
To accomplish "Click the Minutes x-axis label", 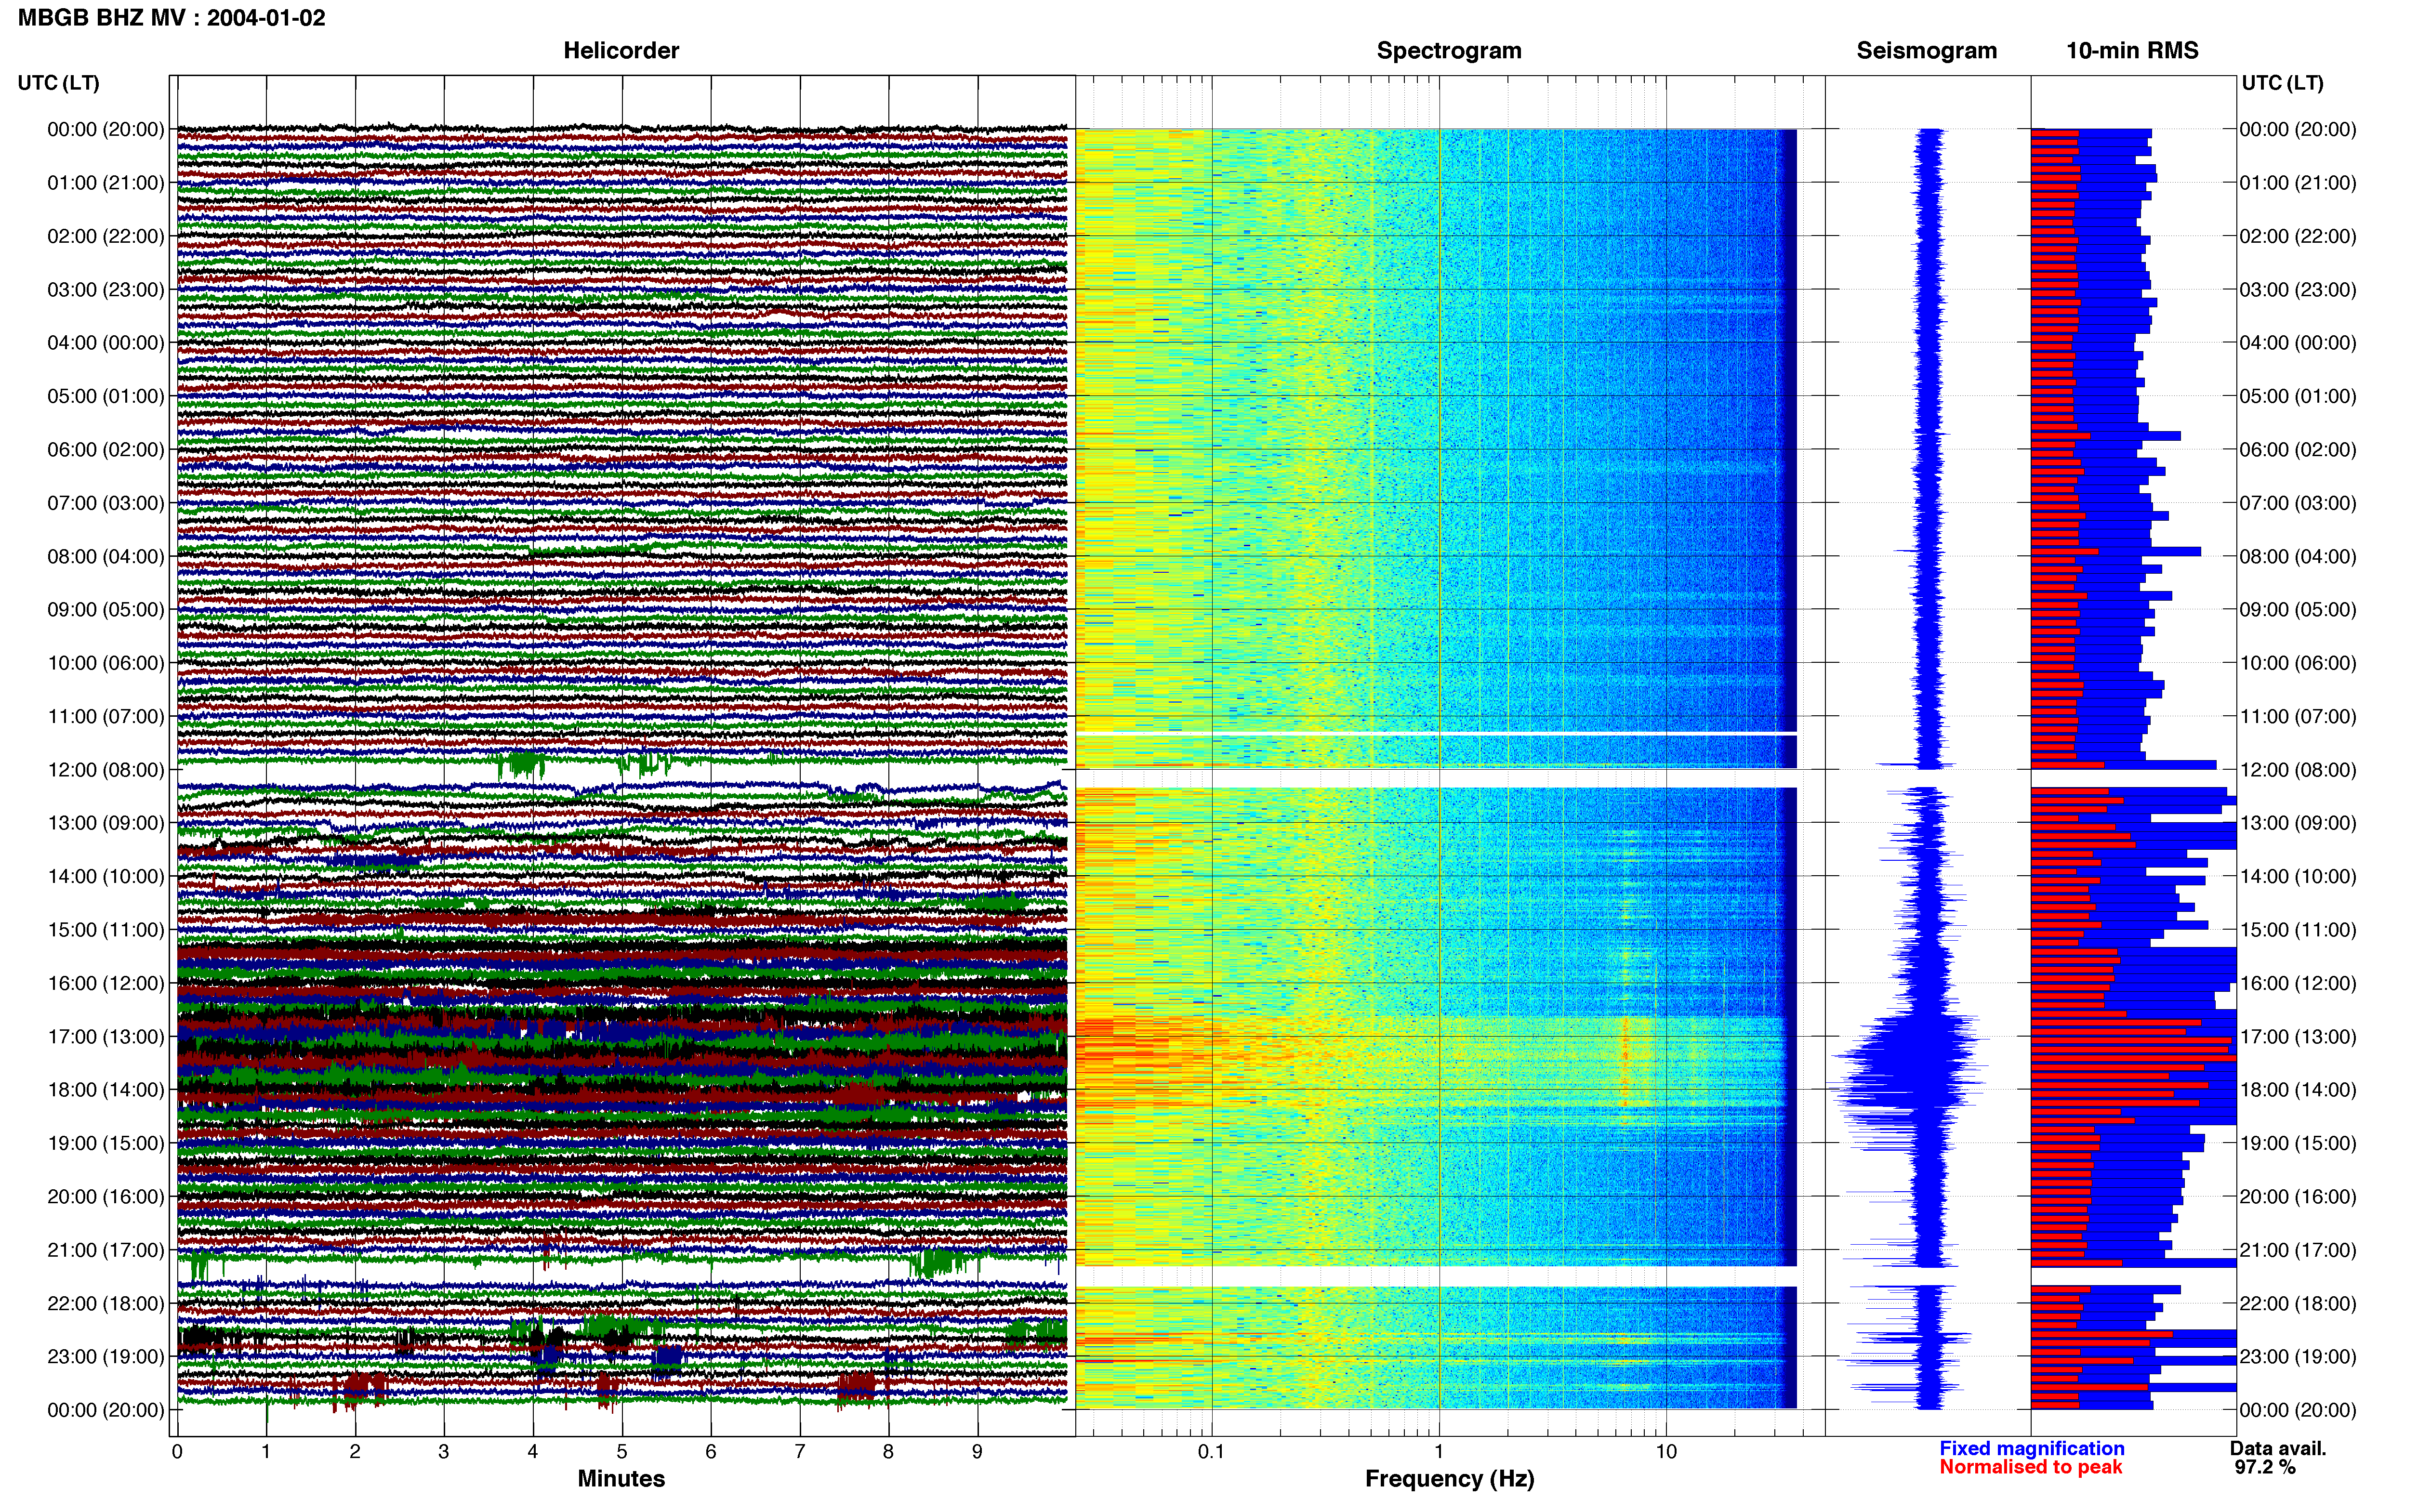I will point(621,1479).
